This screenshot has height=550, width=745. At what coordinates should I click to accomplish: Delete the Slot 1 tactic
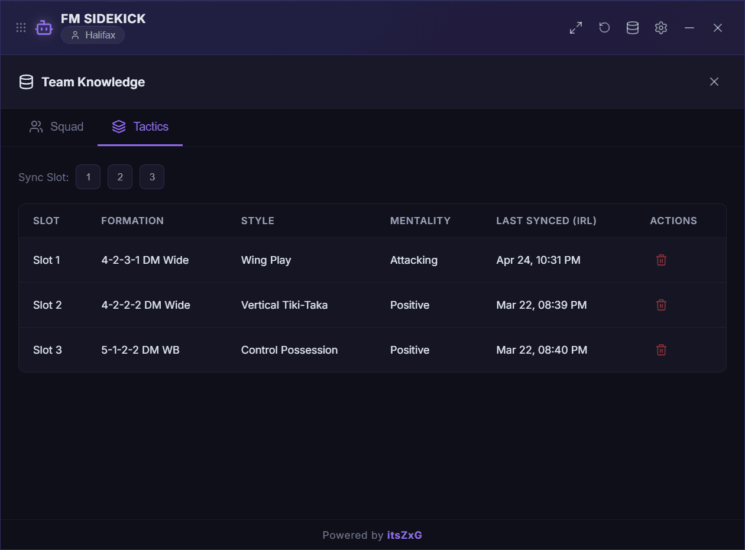(661, 260)
